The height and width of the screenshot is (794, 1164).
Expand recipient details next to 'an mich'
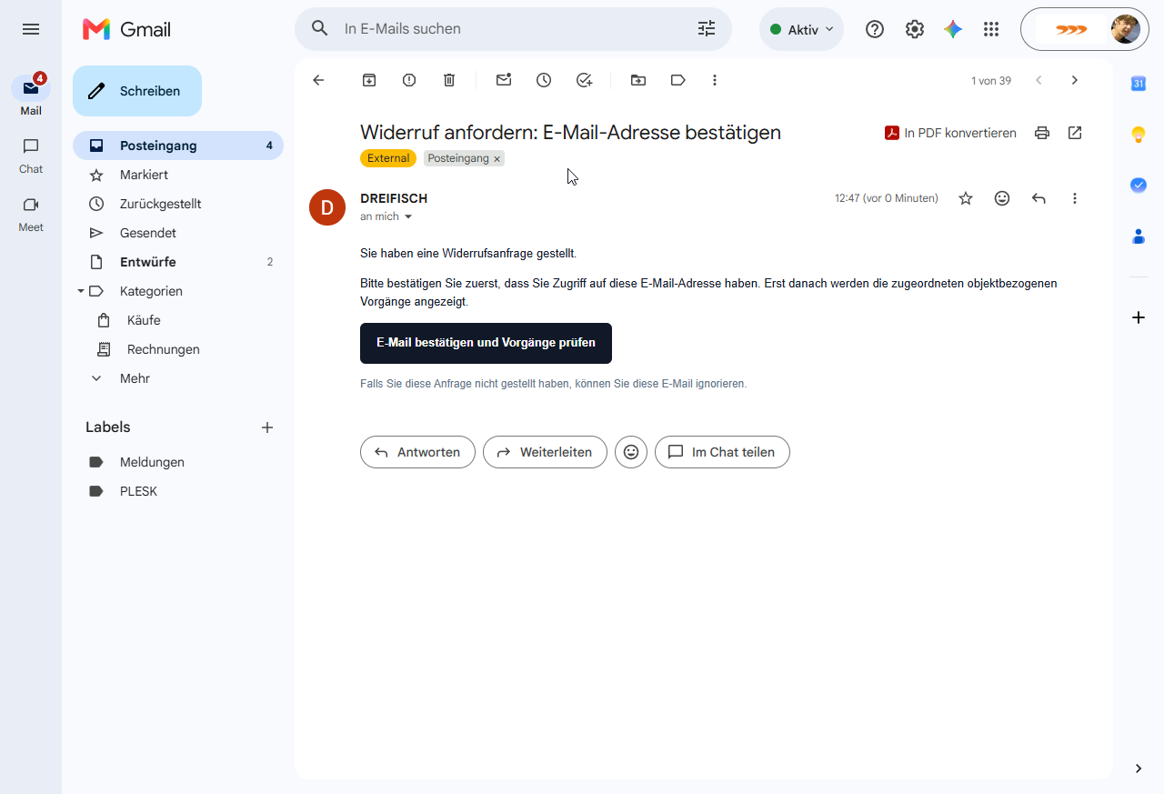click(x=408, y=216)
